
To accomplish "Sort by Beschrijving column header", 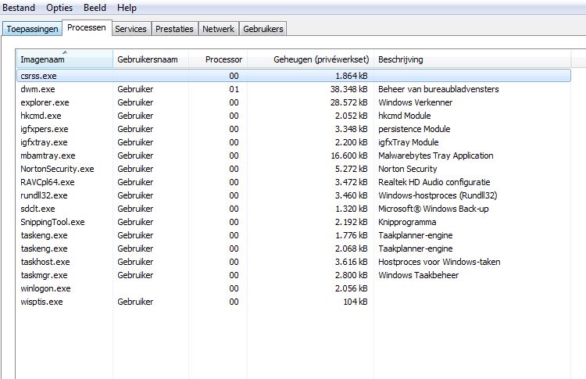I will (401, 59).
